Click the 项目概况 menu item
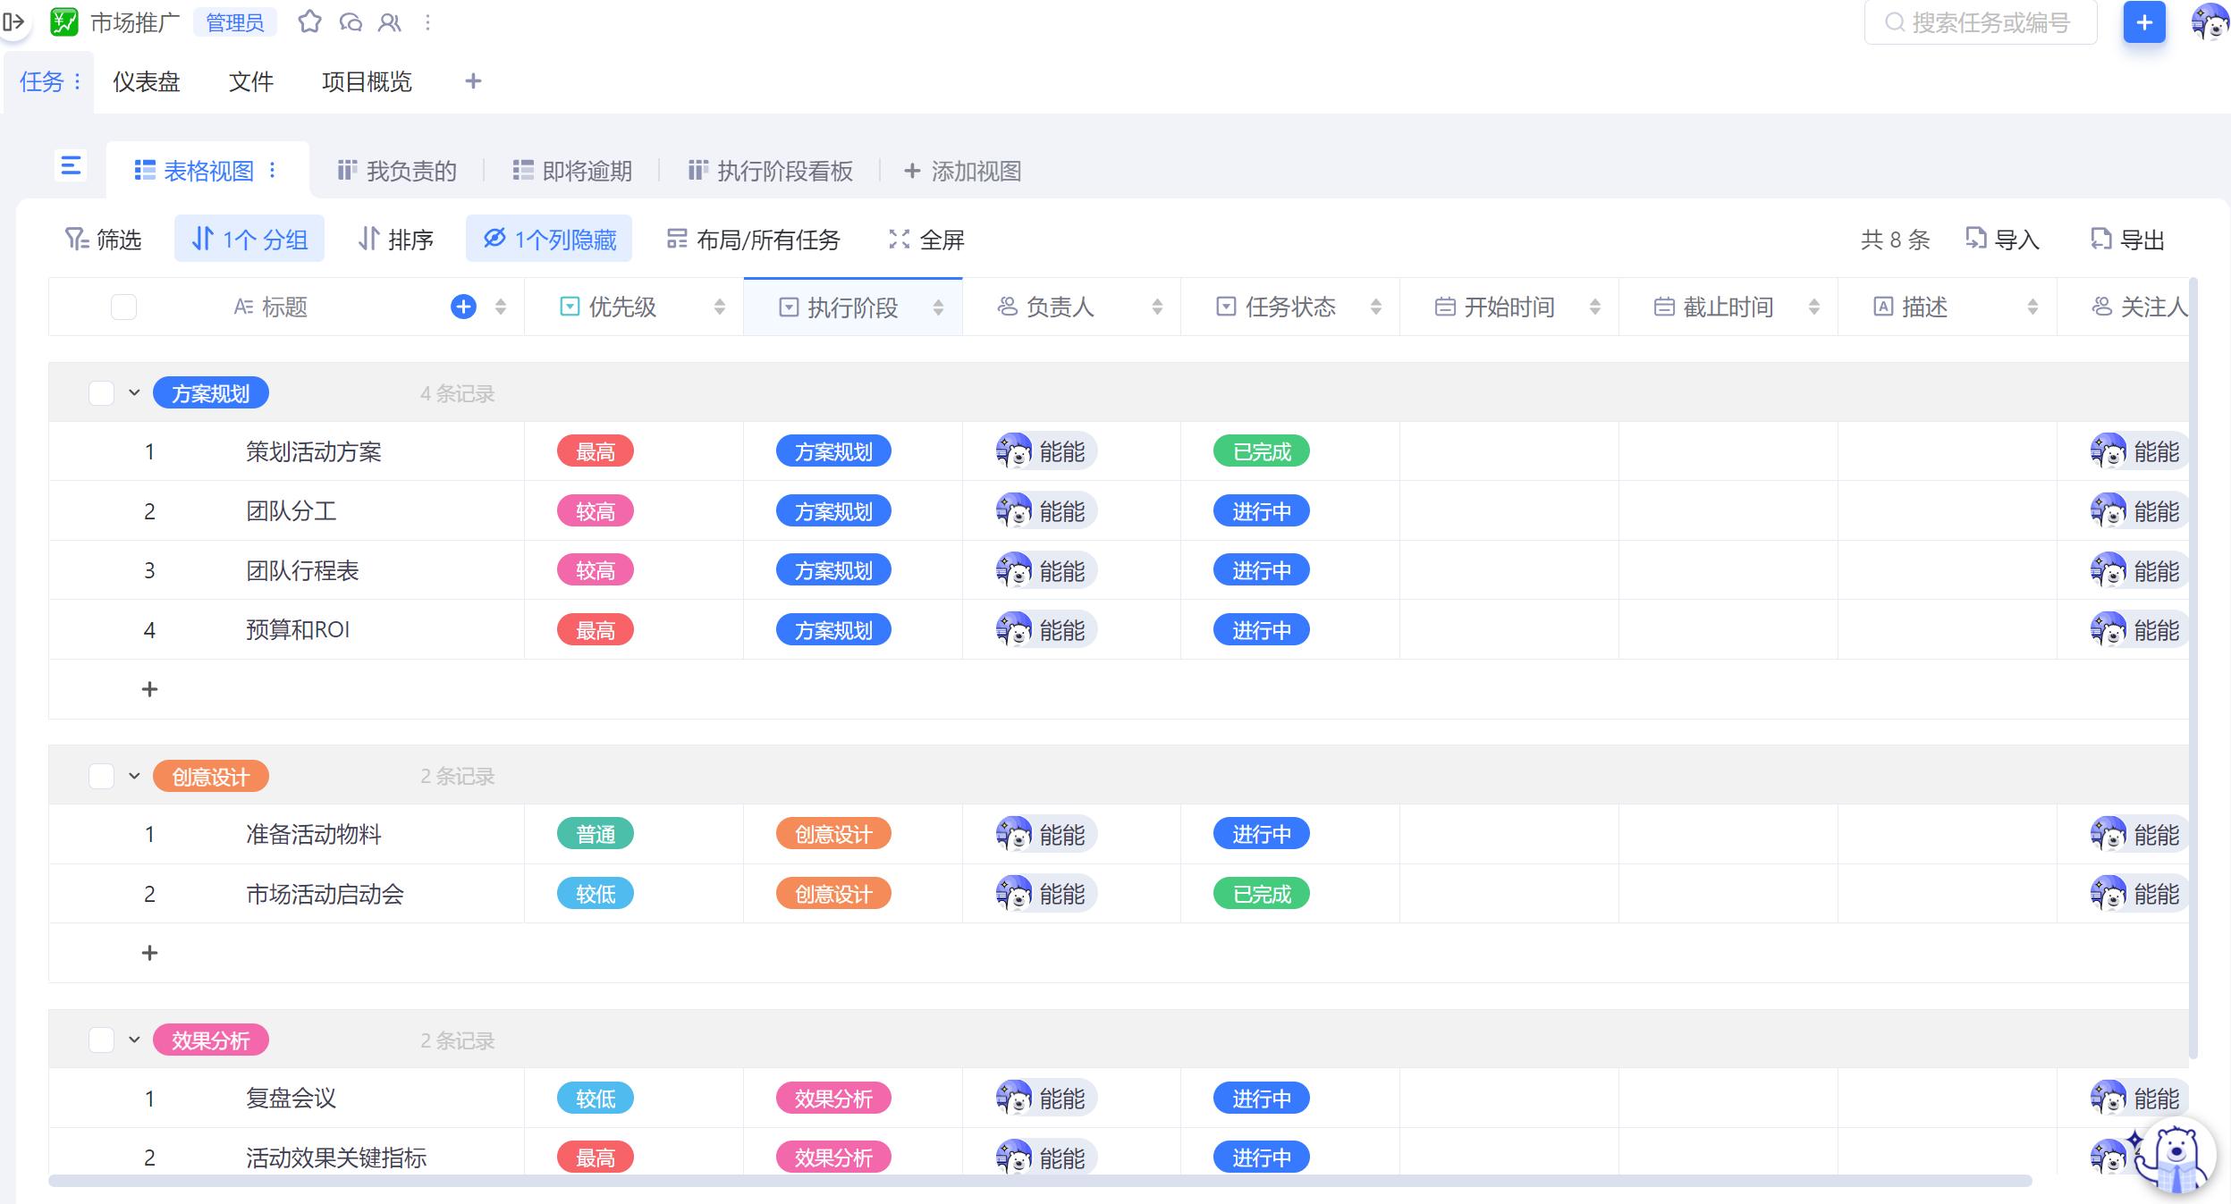The height and width of the screenshot is (1204, 2231). (365, 81)
